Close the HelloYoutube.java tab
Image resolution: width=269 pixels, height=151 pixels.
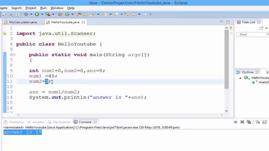(83, 22)
